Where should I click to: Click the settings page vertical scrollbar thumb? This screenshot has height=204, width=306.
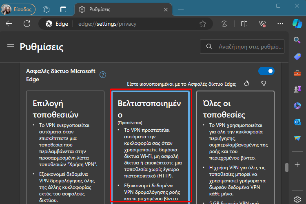[286, 168]
